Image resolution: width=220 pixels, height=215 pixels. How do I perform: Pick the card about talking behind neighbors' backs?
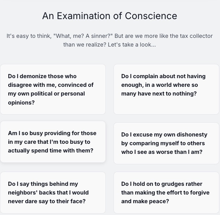(53, 192)
